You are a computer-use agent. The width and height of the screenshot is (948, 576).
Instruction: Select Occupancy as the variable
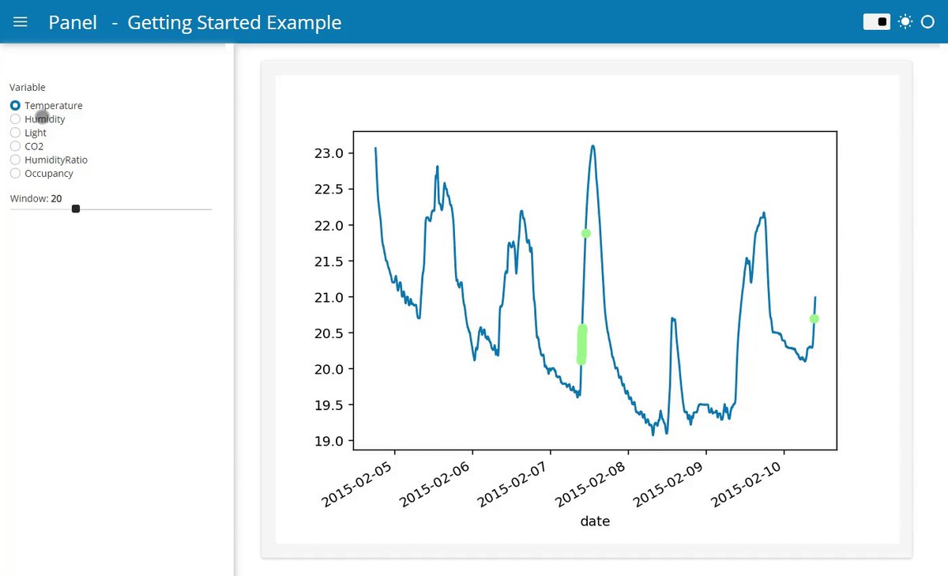16,173
